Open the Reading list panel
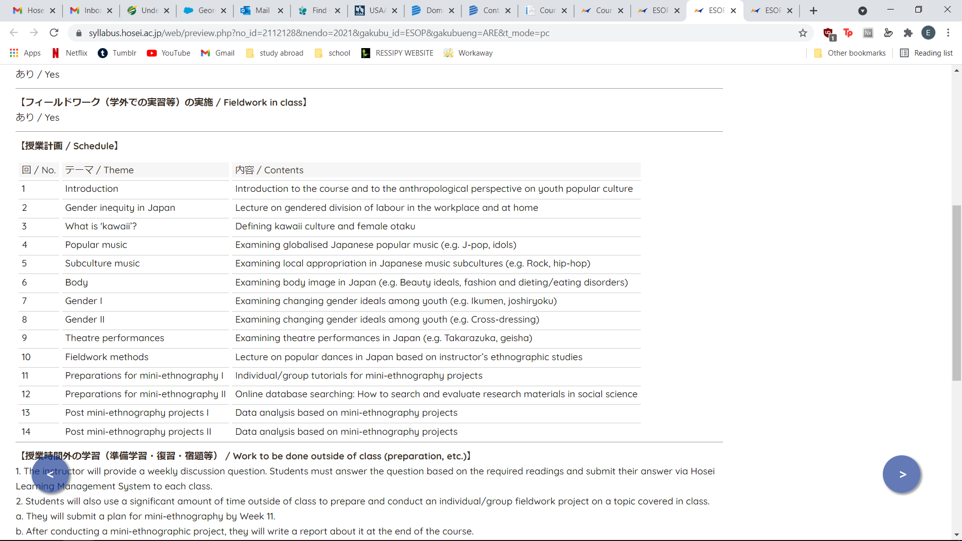 926,53
